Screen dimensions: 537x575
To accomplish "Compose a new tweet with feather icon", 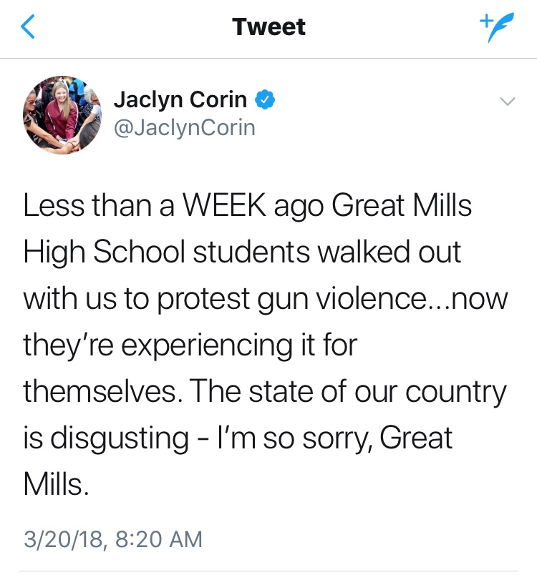I will [496, 28].
